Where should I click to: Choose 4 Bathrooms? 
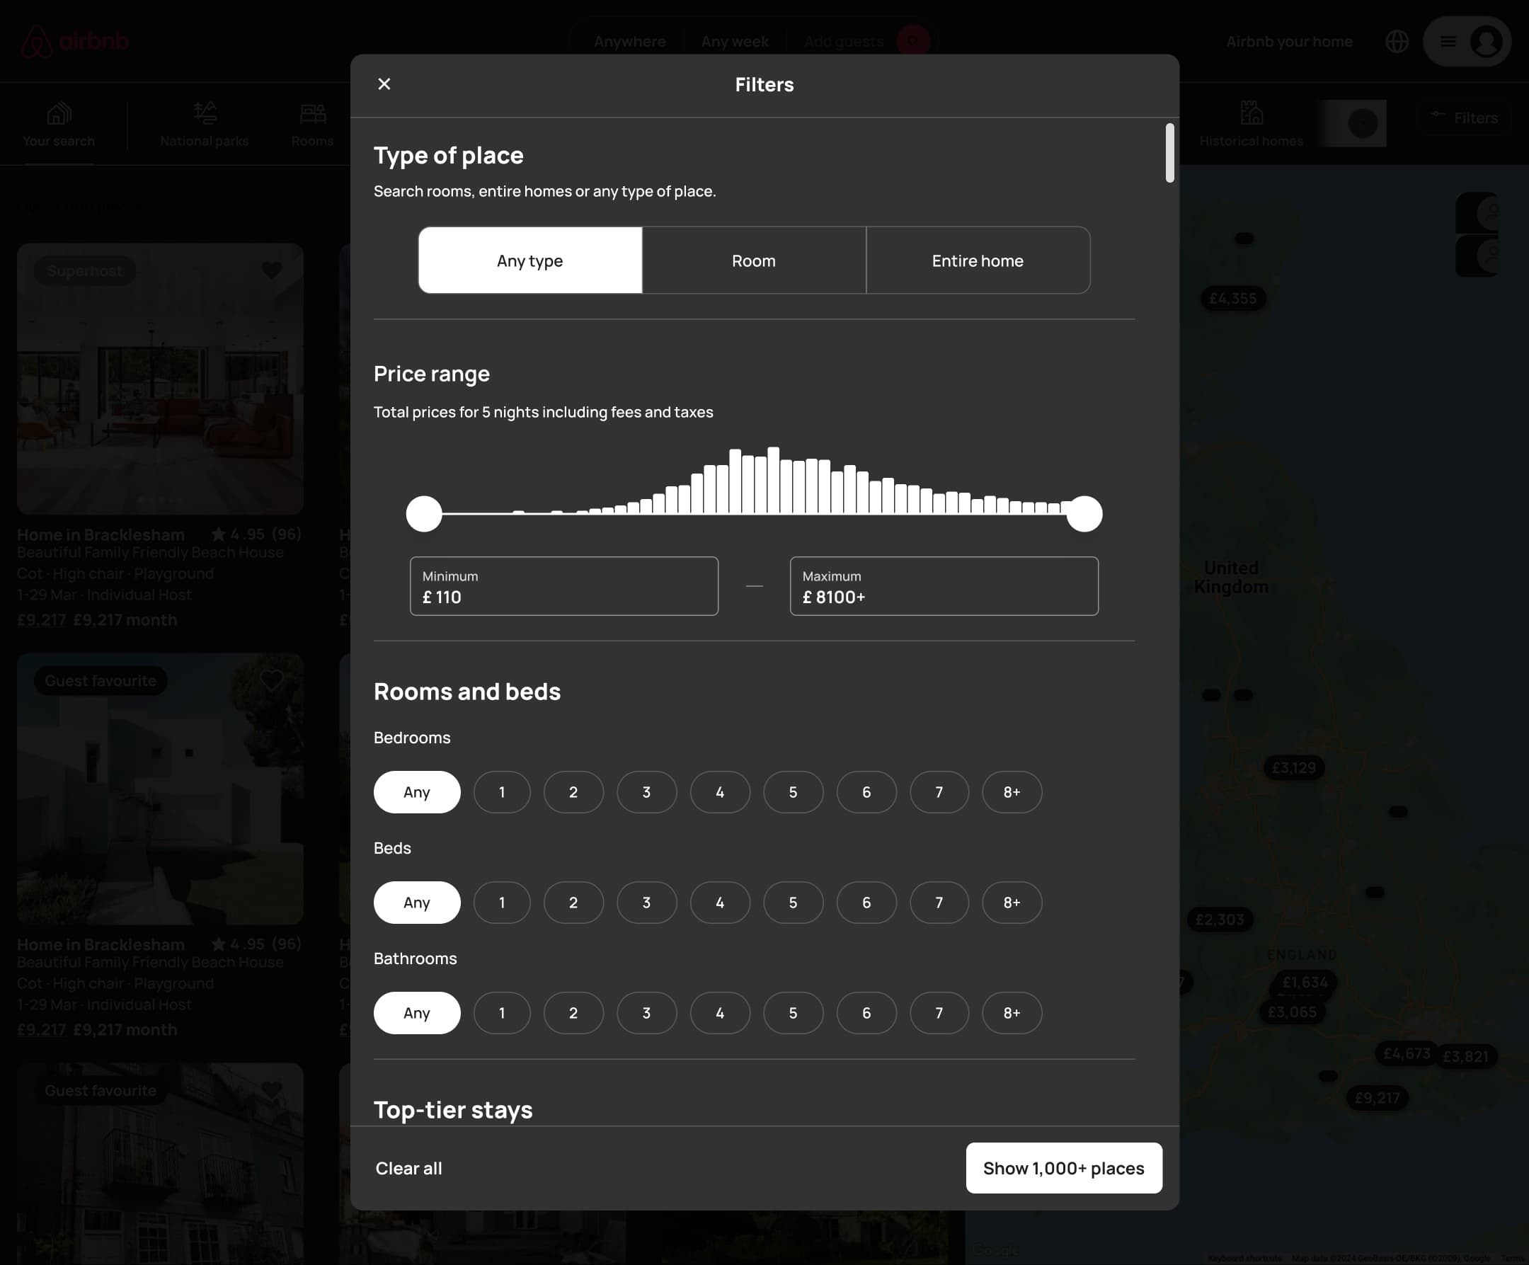coord(720,1012)
